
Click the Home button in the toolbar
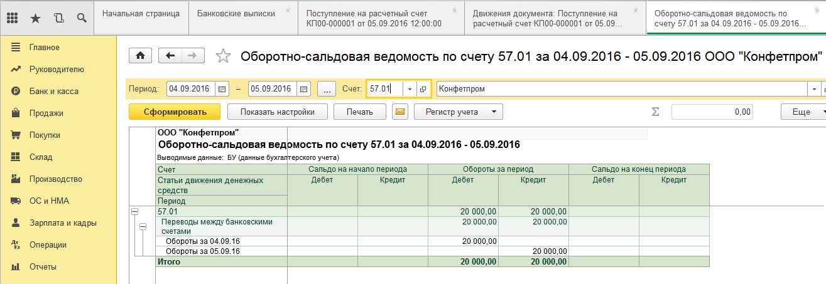pos(140,56)
